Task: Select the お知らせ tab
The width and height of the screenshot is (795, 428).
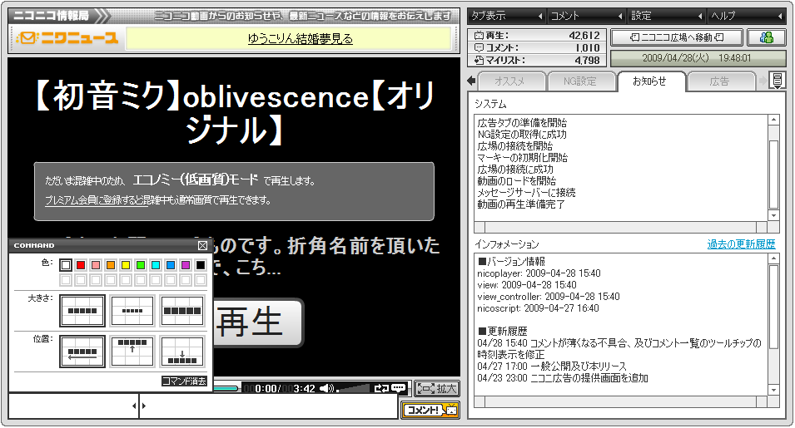Action: tap(650, 81)
